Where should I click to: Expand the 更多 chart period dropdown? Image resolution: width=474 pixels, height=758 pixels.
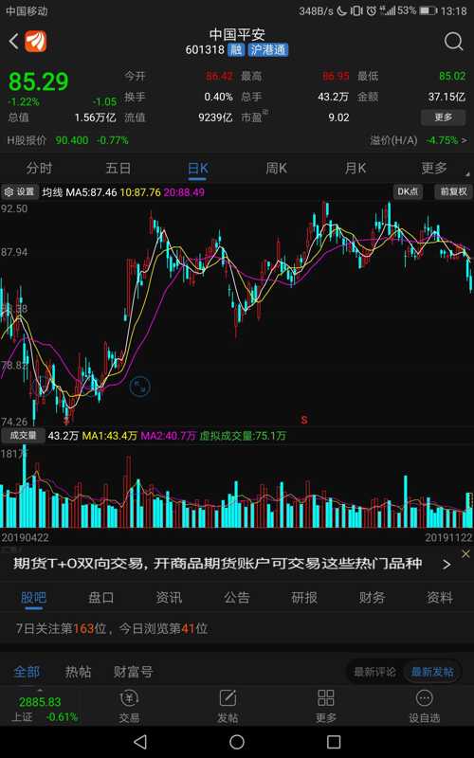tap(434, 169)
